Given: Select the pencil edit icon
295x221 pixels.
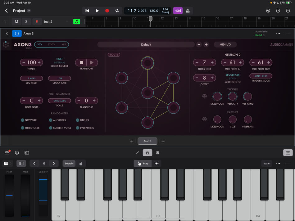Looking at the screenshot, I should tap(137, 152).
